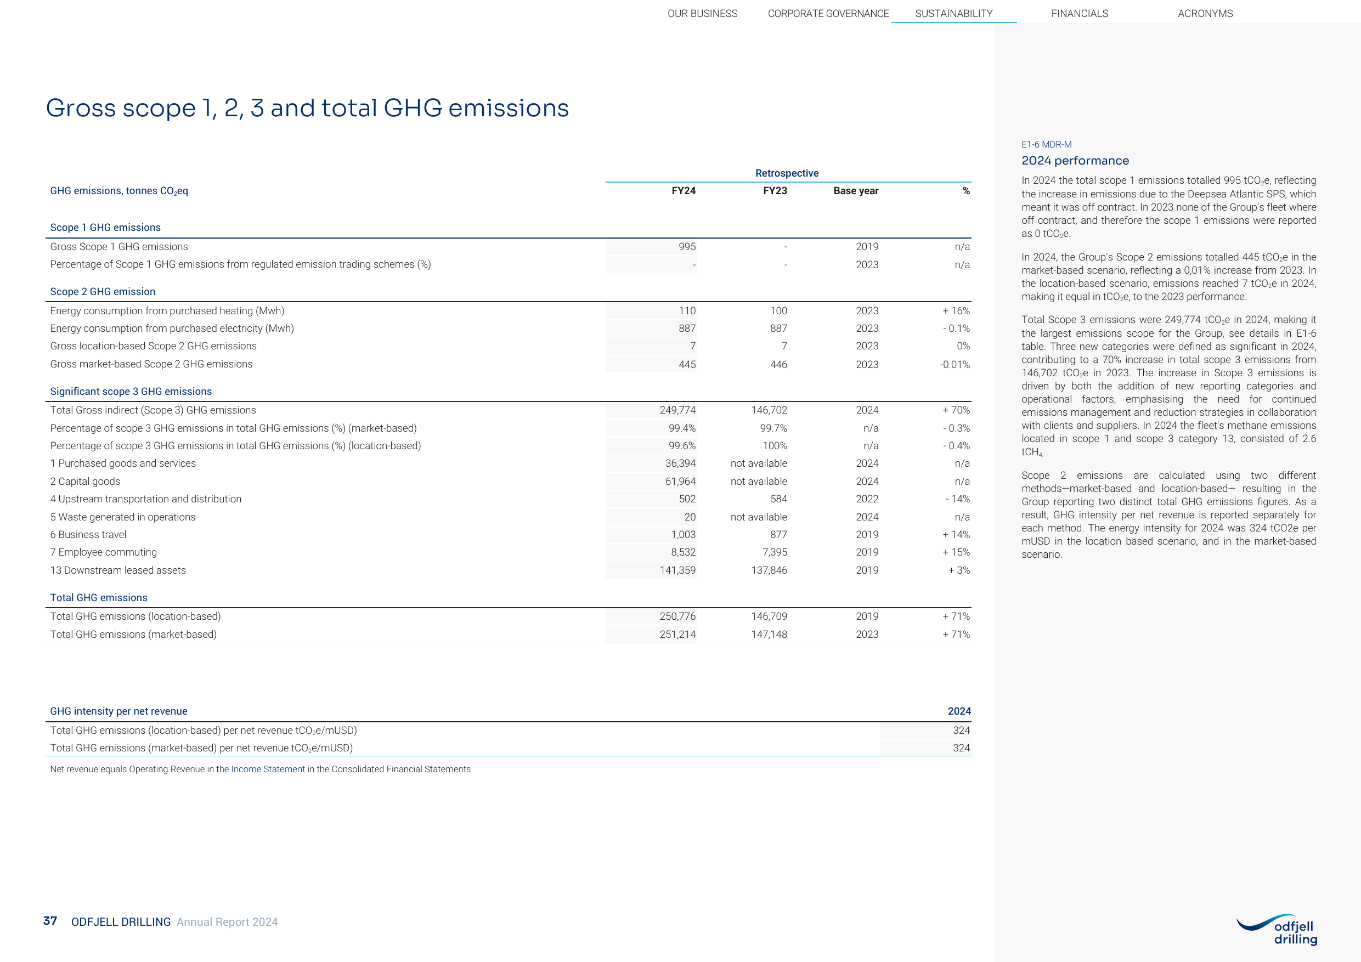Screen dimensions: 1361x962
Task: Click the 'Scope 2 GHG emission' section heading
Action: point(103,292)
